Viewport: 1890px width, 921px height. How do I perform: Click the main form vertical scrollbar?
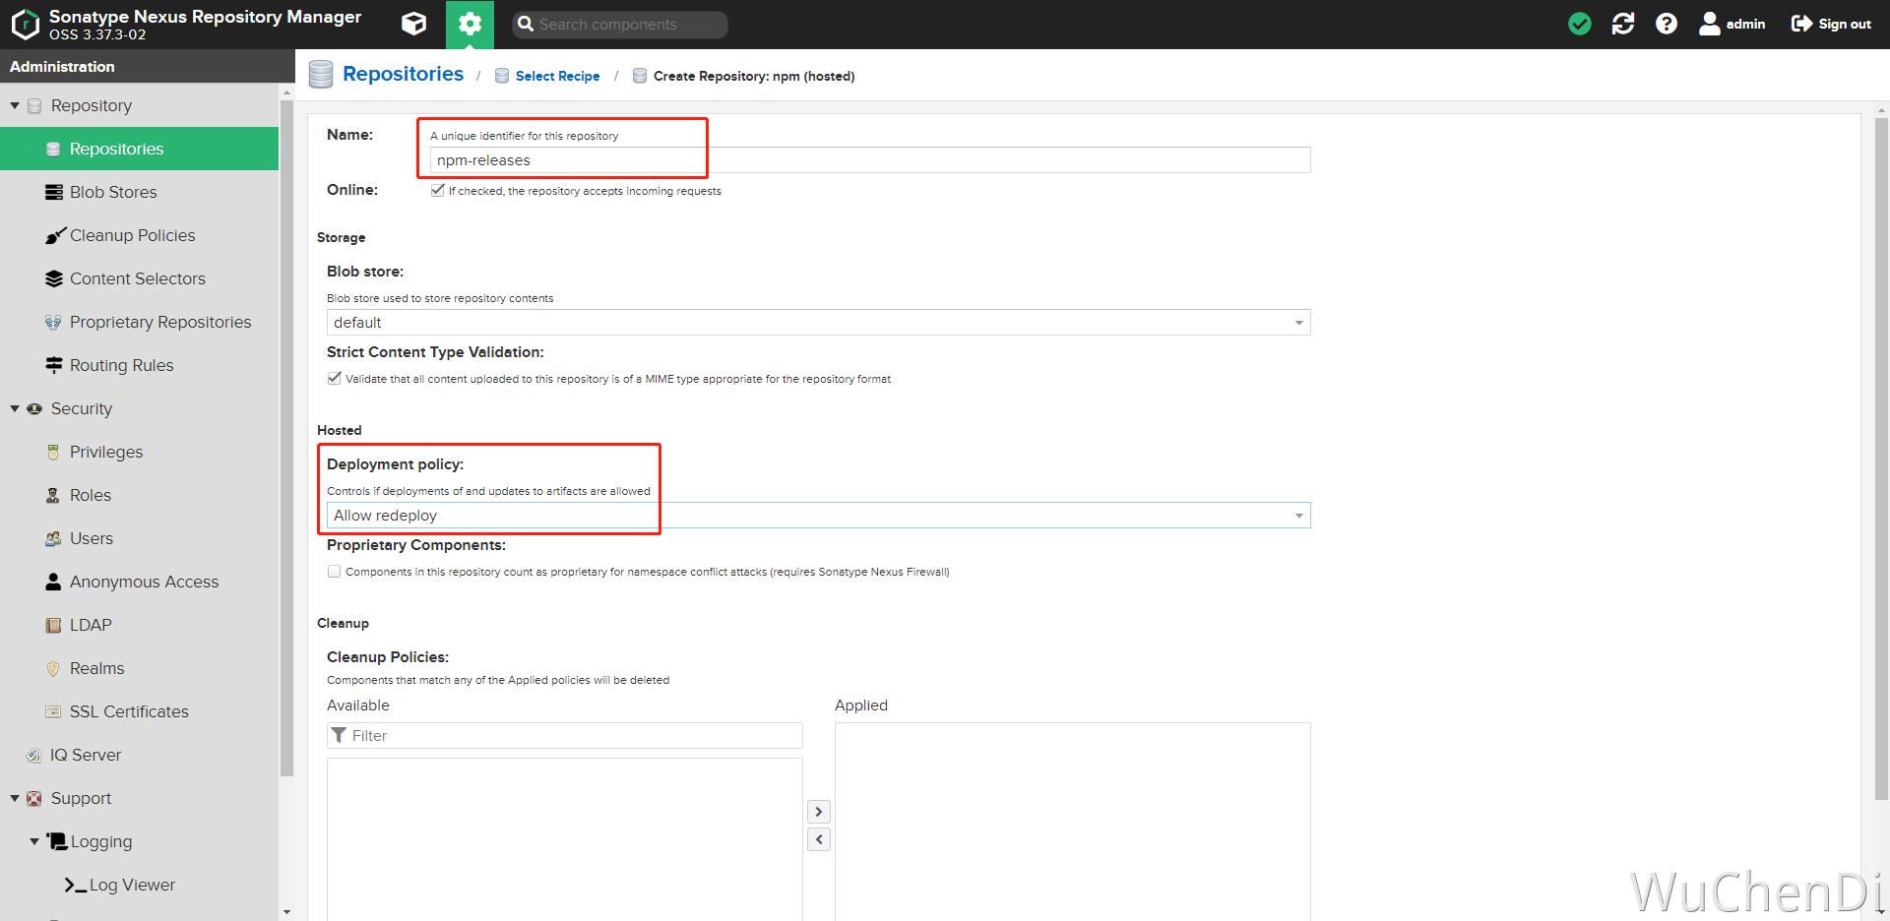1881,460
